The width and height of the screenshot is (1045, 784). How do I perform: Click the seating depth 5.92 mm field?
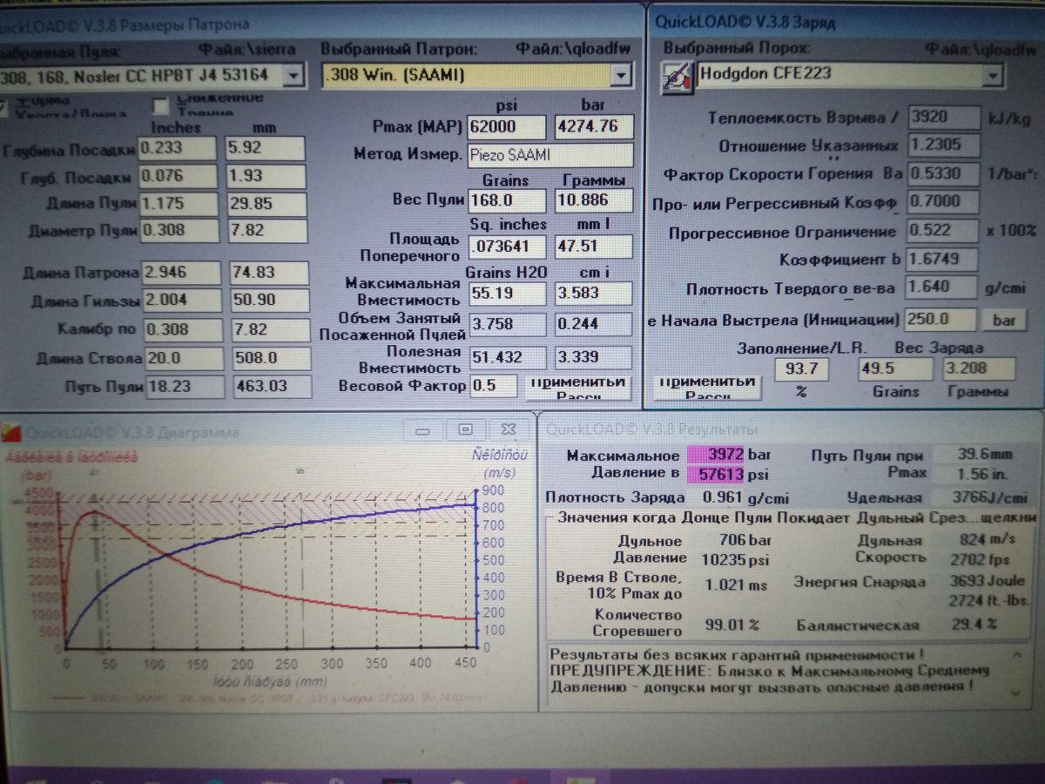coord(266,149)
